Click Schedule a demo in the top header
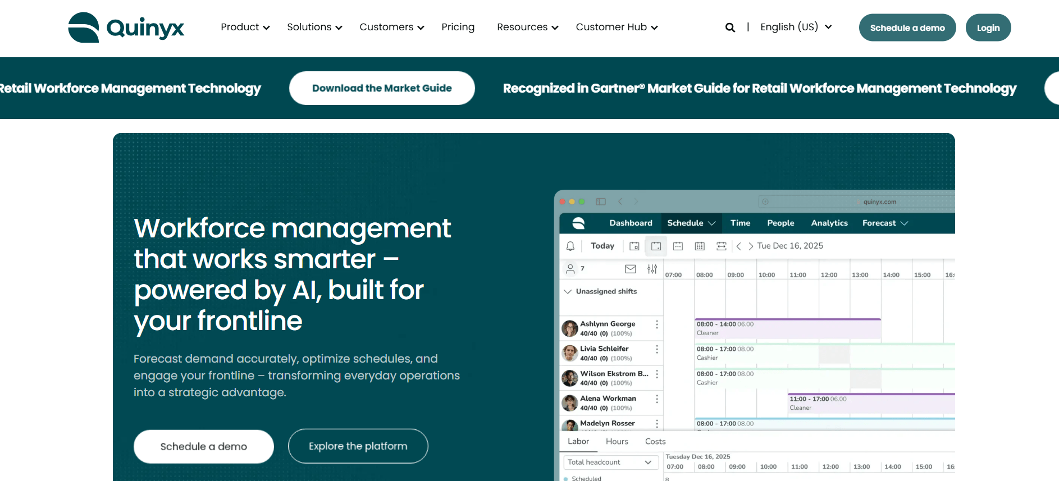Viewport: 1059px width, 481px height. tap(907, 28)
